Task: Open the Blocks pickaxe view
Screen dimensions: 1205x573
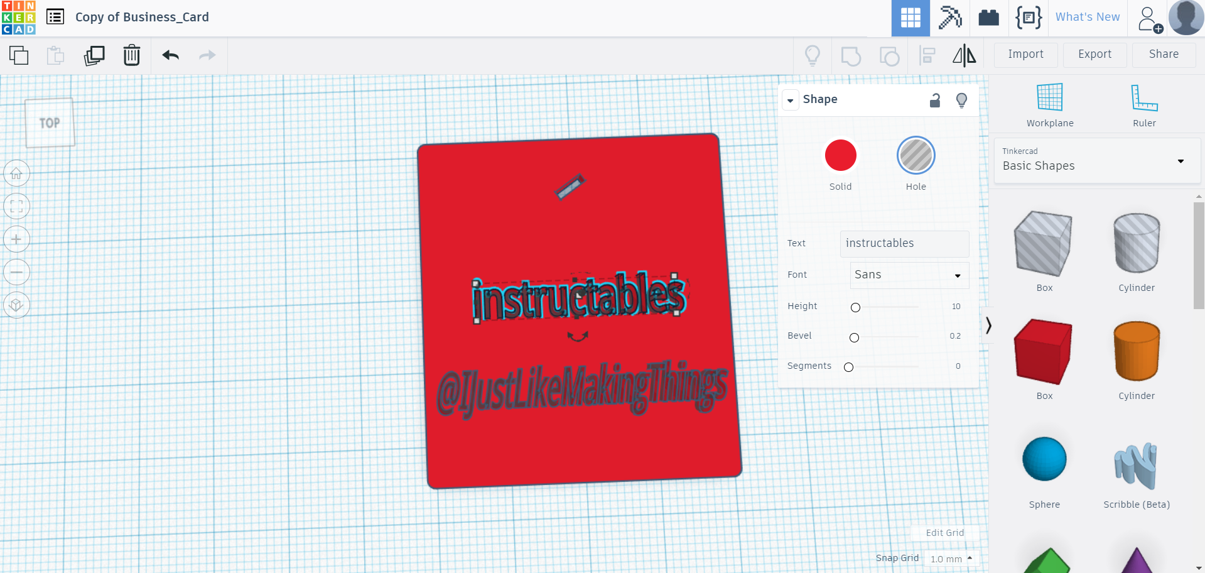Action: pyautogui.click(x=950, y=18)
